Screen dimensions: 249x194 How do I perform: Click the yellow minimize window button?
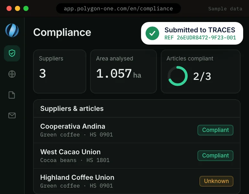[x=18, y=8]
